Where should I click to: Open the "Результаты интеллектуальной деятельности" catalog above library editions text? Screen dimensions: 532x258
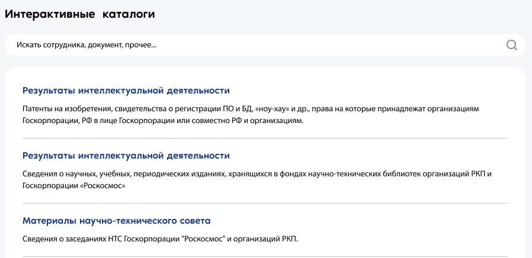(x=126, y=156)
